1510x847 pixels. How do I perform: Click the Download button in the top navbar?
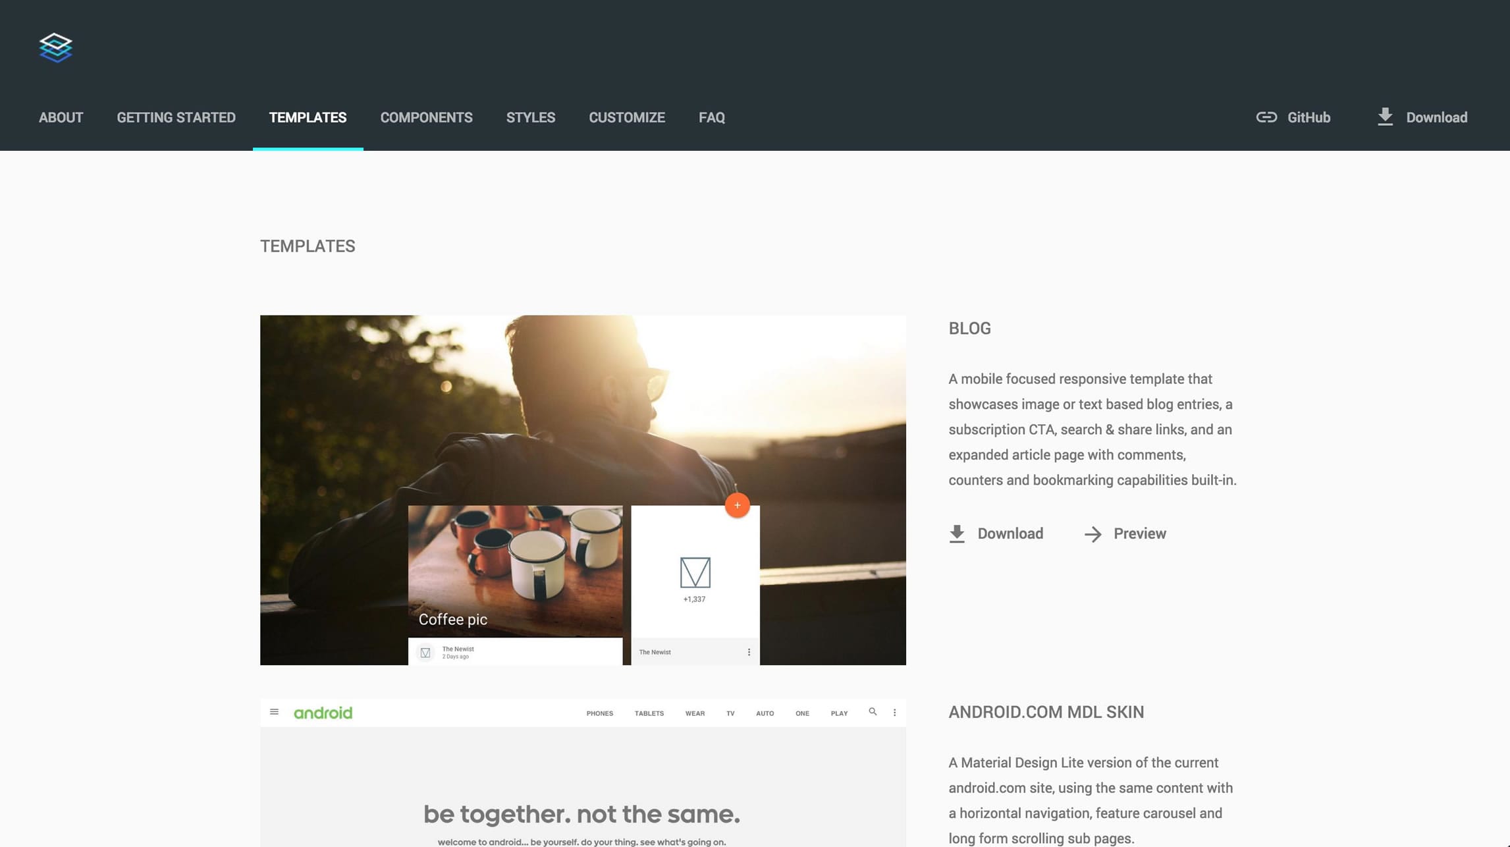[1422, 117]
